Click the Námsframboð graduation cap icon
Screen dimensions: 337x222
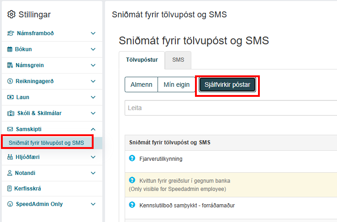[11, 33]
